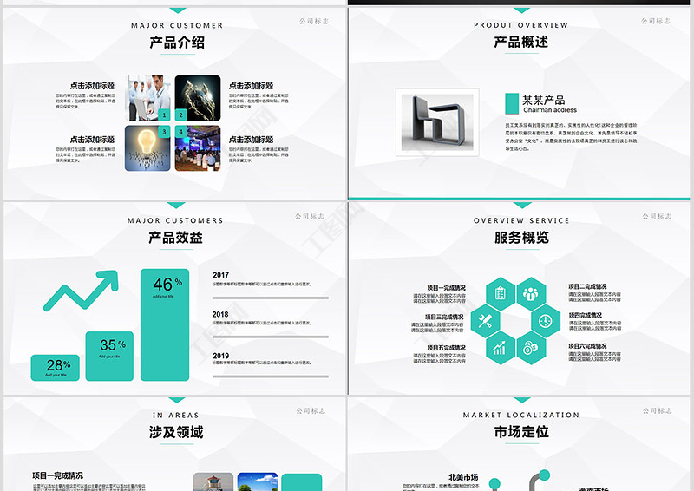Click the 46% tall green bar
This screenshot has height=491, width=694.
click(165, 324)
